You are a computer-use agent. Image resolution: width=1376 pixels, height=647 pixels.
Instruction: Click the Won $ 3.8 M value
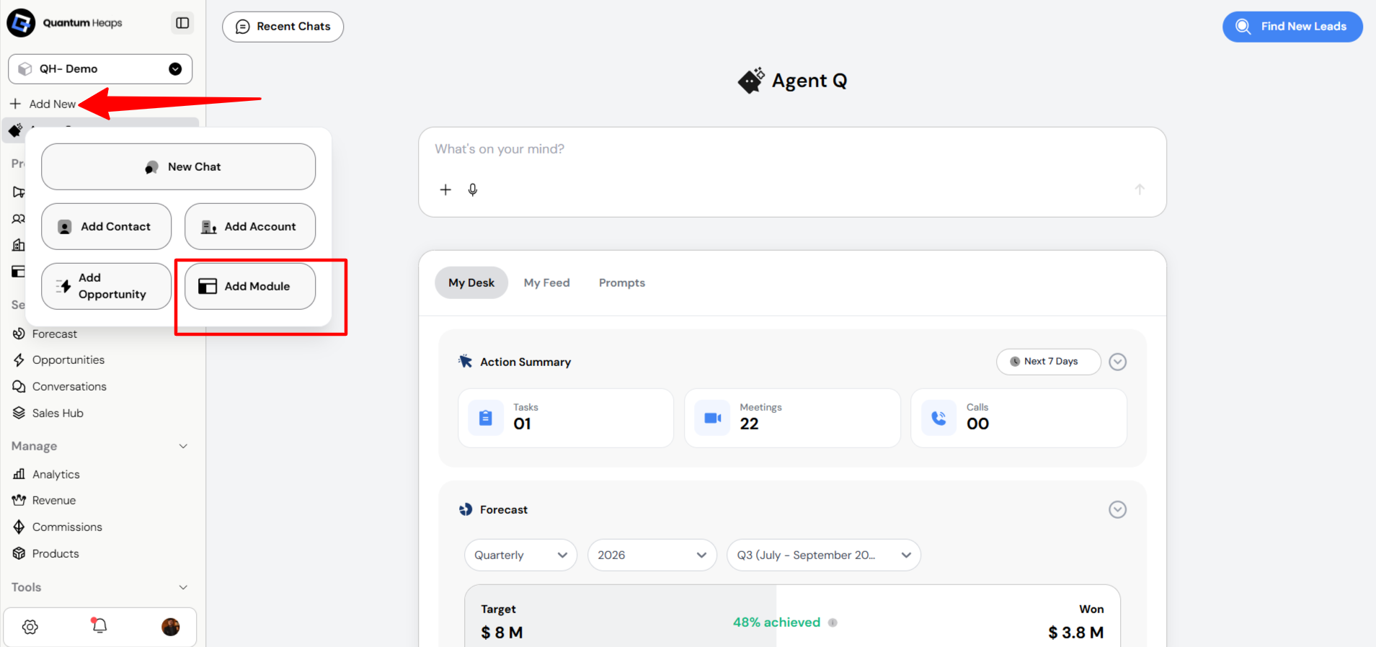pyautogui.click(x=1075, y=633)
